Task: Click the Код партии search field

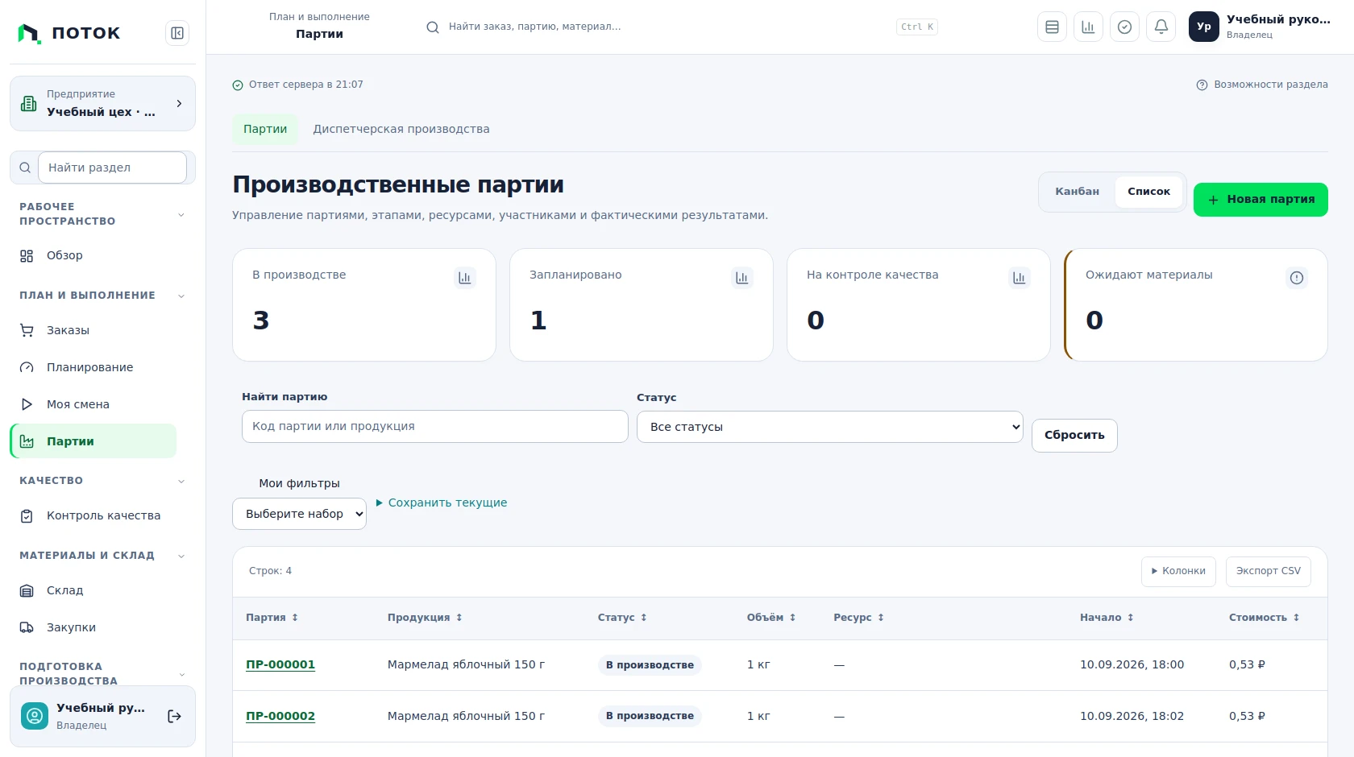Action: [435, 427]
